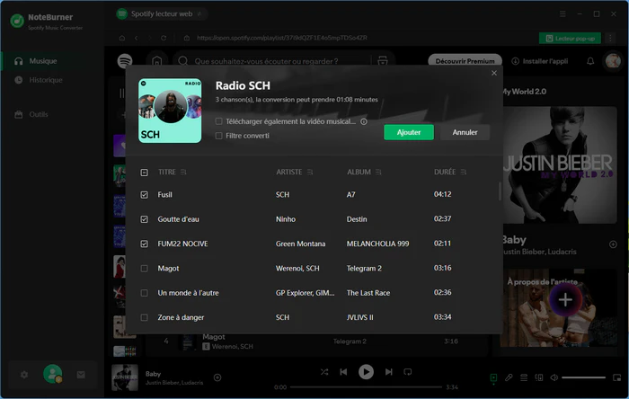This screenshot has width=629, height=399.
Task: Click Installer l'appli link
Action: (x=540, y=61)
